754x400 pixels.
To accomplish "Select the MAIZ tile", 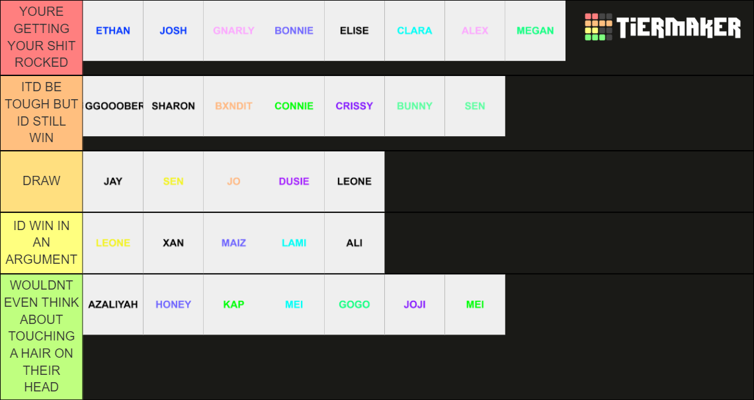I will (233, 243).
